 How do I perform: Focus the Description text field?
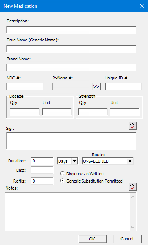(71, 30)
